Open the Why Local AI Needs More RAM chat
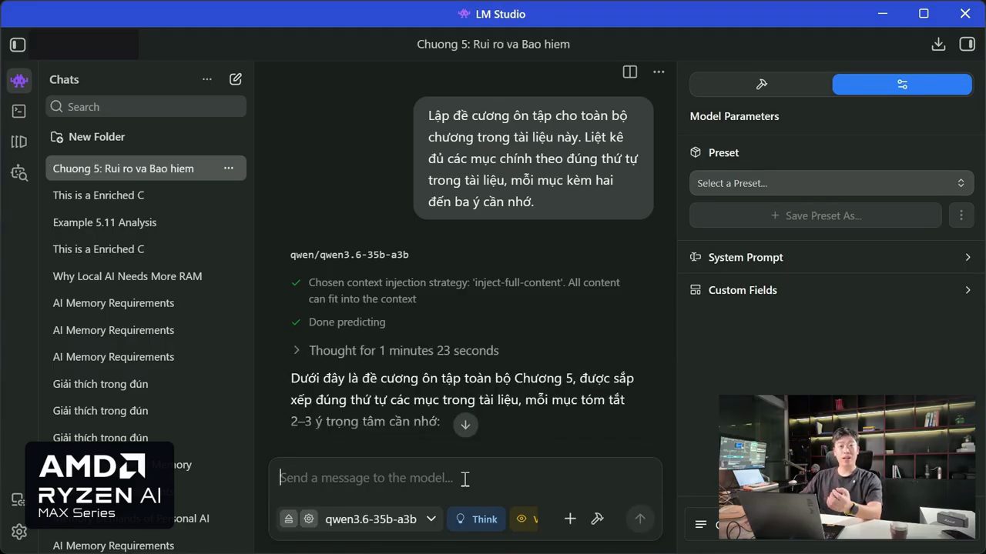 [x=128, y=276]
